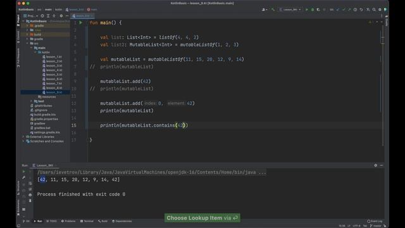The image size is (405, 228).
Task: Expand External Libraries node
Action: (x=23, y=137)
